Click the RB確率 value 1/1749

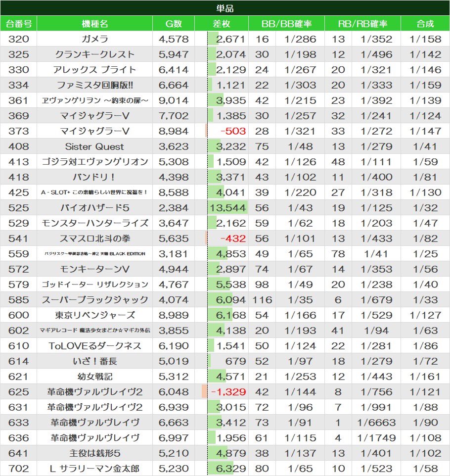[x=376, y=437]
